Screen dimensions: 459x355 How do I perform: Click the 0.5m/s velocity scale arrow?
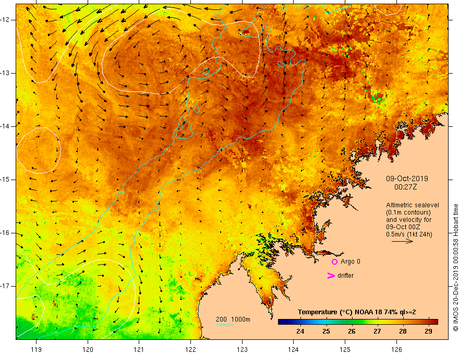coord(402,241)
